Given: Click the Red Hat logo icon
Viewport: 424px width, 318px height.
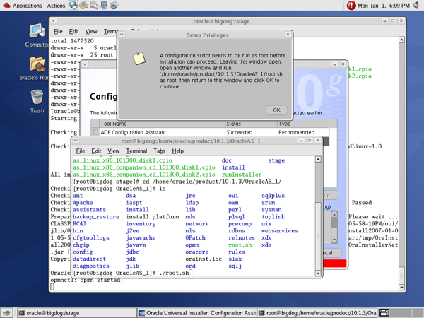Looking at the screenshot, I should (x=6, y=5).
